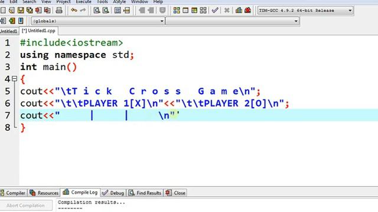Open Profile Analysis bar chart icon
The width and height of the screenshot is (378, 212).
pyautogui.click(x=239, y=11)
